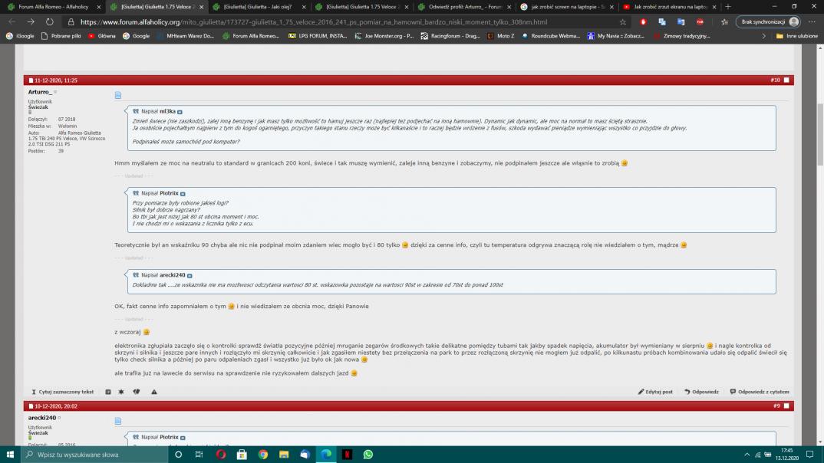Open the red extension icon in browser toolbar
The width and height of the screenshot is (824, 463).
(643, 22)
